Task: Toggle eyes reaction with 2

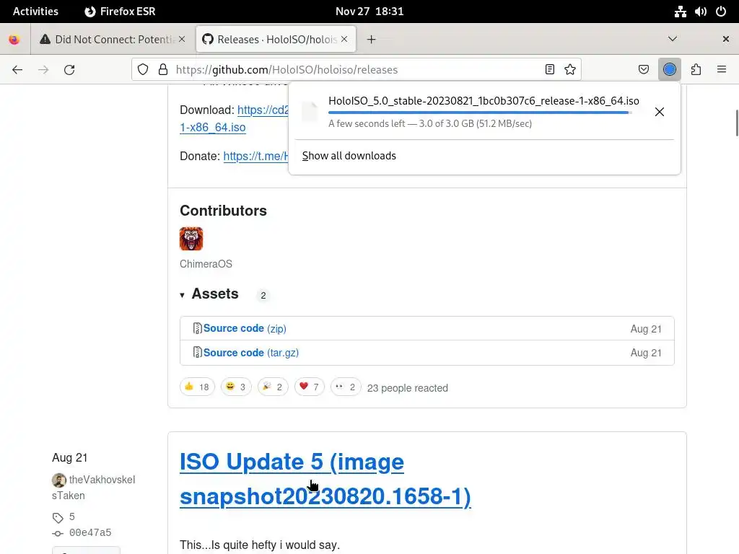Action: tap(346, 387)
